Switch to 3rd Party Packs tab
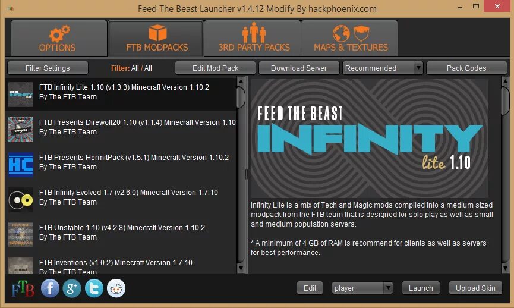This screenshot has height=308, width=514. pyautogui.click(x=253, y=39)
